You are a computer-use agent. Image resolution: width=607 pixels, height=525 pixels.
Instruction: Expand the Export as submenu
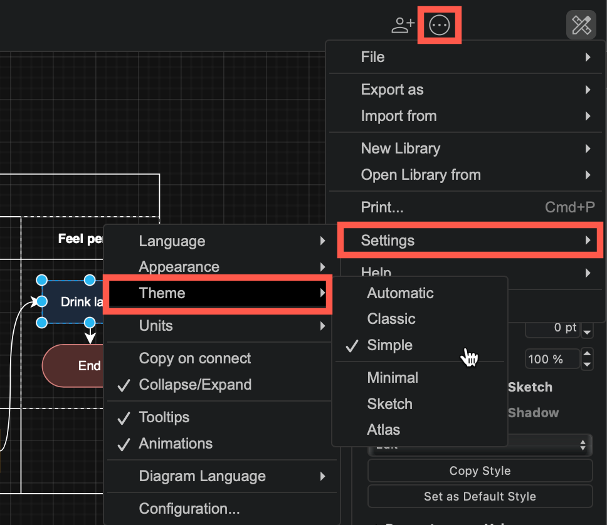392,90
